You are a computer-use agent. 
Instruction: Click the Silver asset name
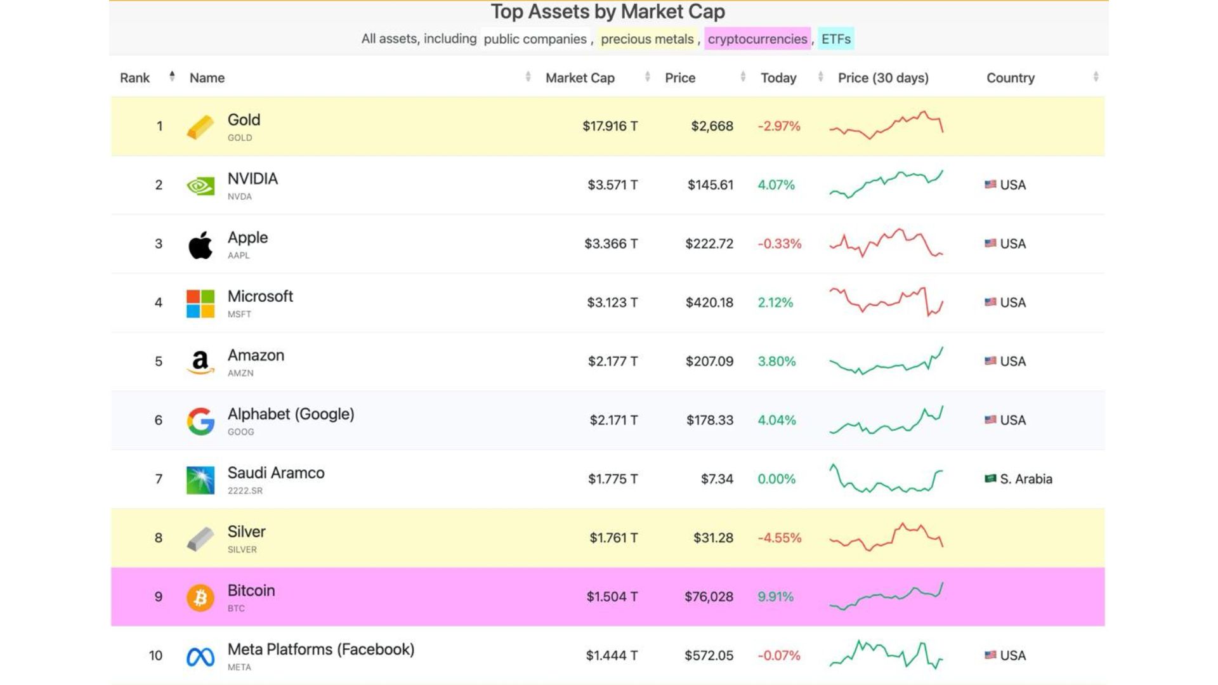[246, 532]
